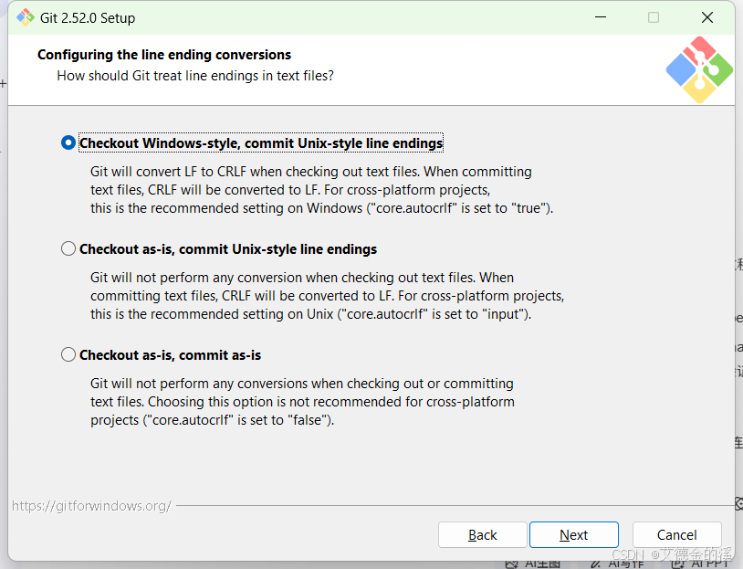The height and width of the screenshot is (569, 743).
Task: Click the Git logo in title bar
Action: (x=26, y=17)
